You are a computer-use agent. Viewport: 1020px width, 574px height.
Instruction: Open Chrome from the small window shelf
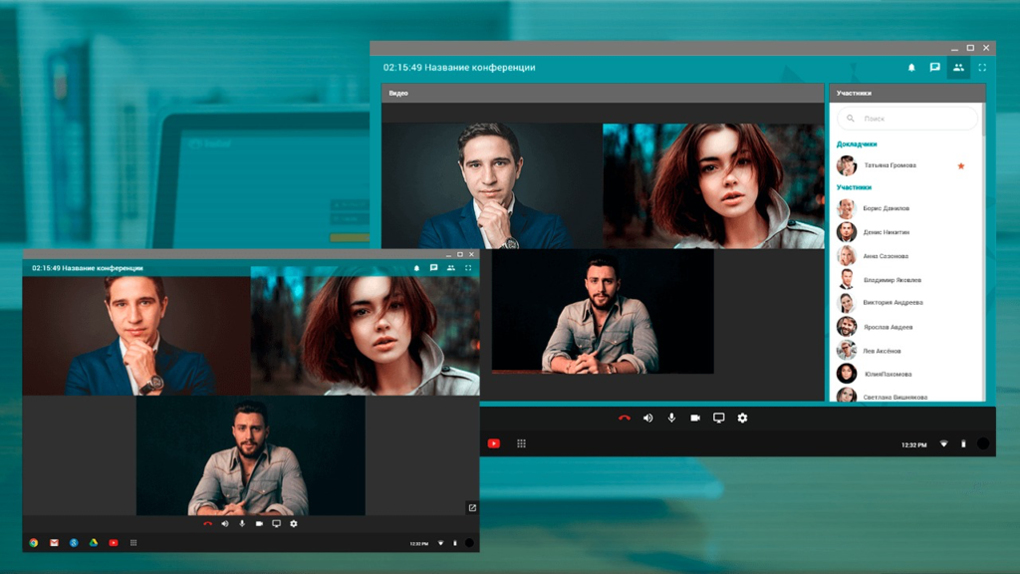(33, 543)
